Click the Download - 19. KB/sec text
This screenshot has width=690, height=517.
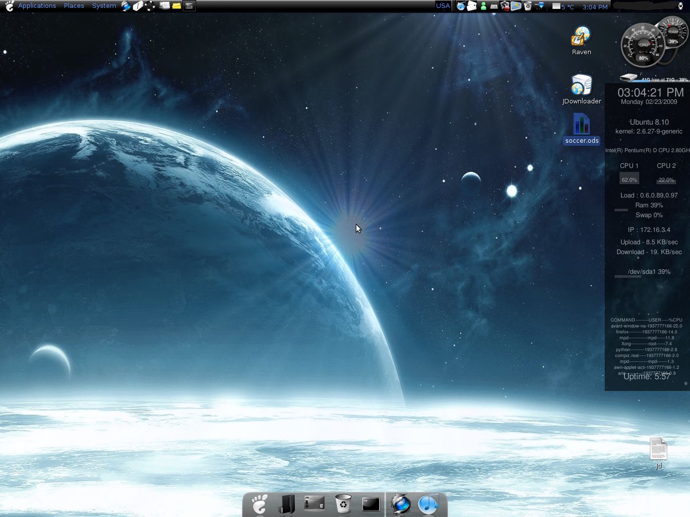pyautogui.click(x=649, y=252)
